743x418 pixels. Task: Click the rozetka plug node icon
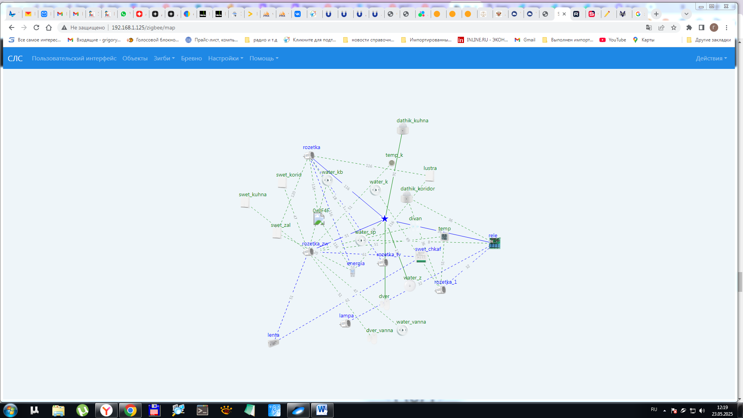click(x=309, y=156)
